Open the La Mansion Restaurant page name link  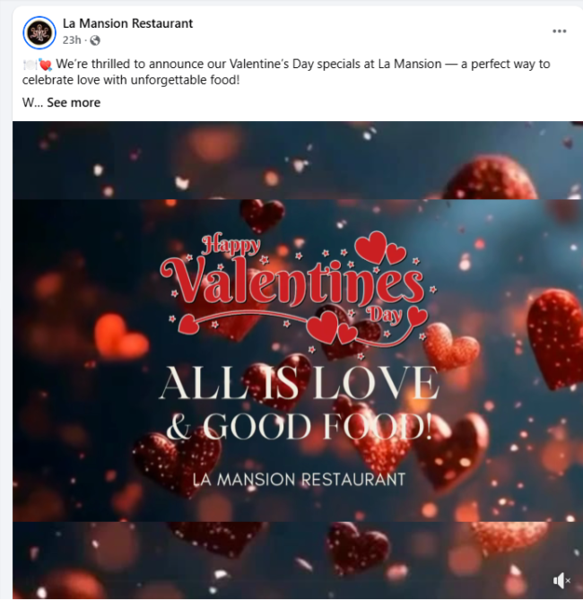(128, 23)
